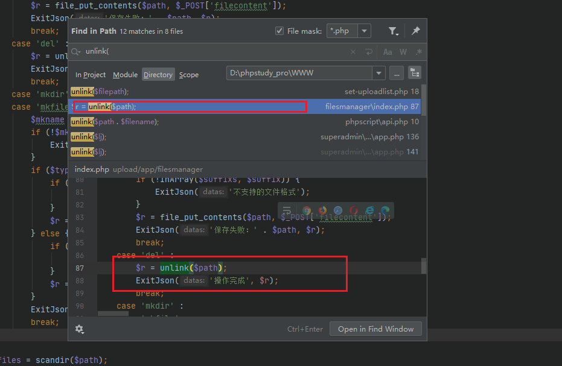Toggle Match Case (Aa) option
The image size is (562, 366).
click(388, 52)
